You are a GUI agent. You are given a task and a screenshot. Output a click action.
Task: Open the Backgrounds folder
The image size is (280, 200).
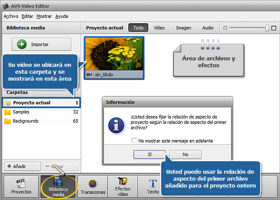(41, 121)
